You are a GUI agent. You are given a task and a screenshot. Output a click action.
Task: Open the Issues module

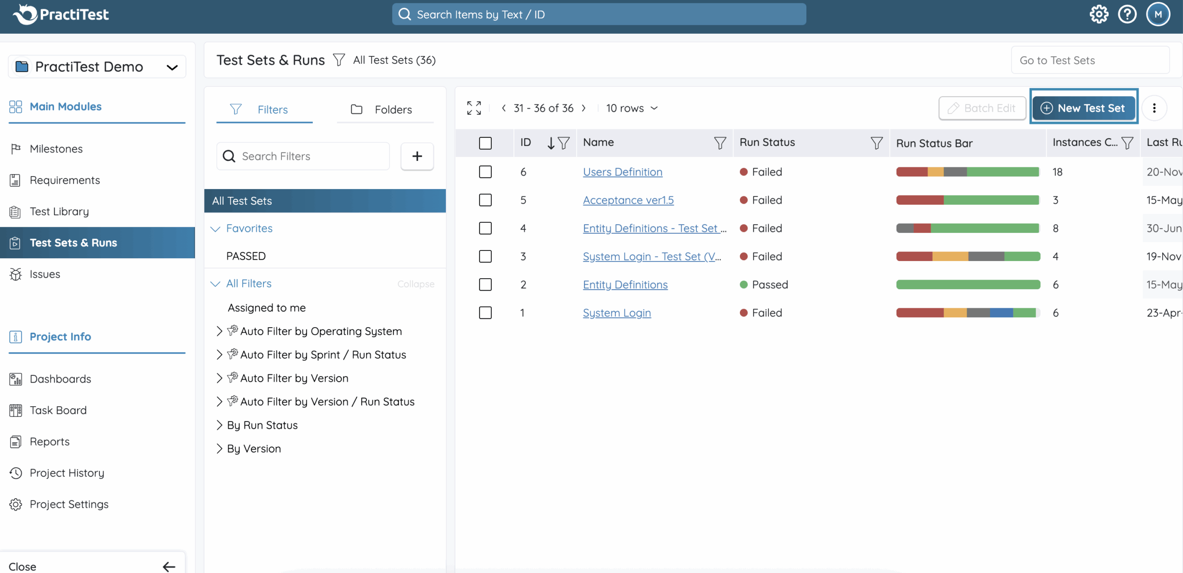click(x=45, y=274)
